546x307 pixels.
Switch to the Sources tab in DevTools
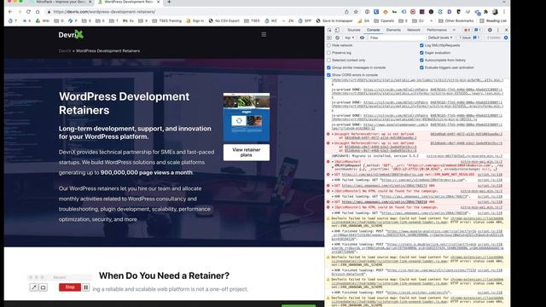(x=354, y=30)
